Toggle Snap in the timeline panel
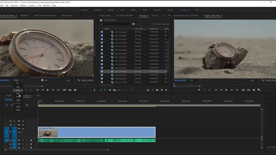The height and width of the screenshot is (155, 276). tap(12, 105)
